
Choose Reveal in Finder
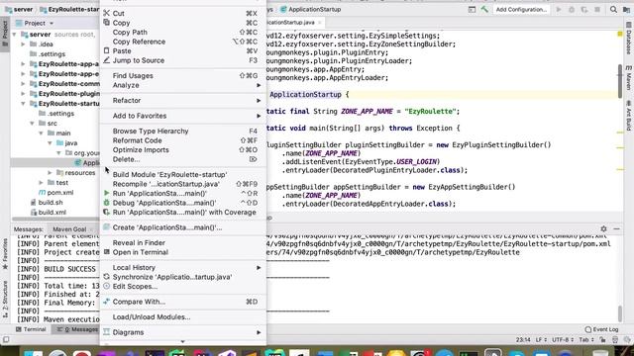[182, 243]
